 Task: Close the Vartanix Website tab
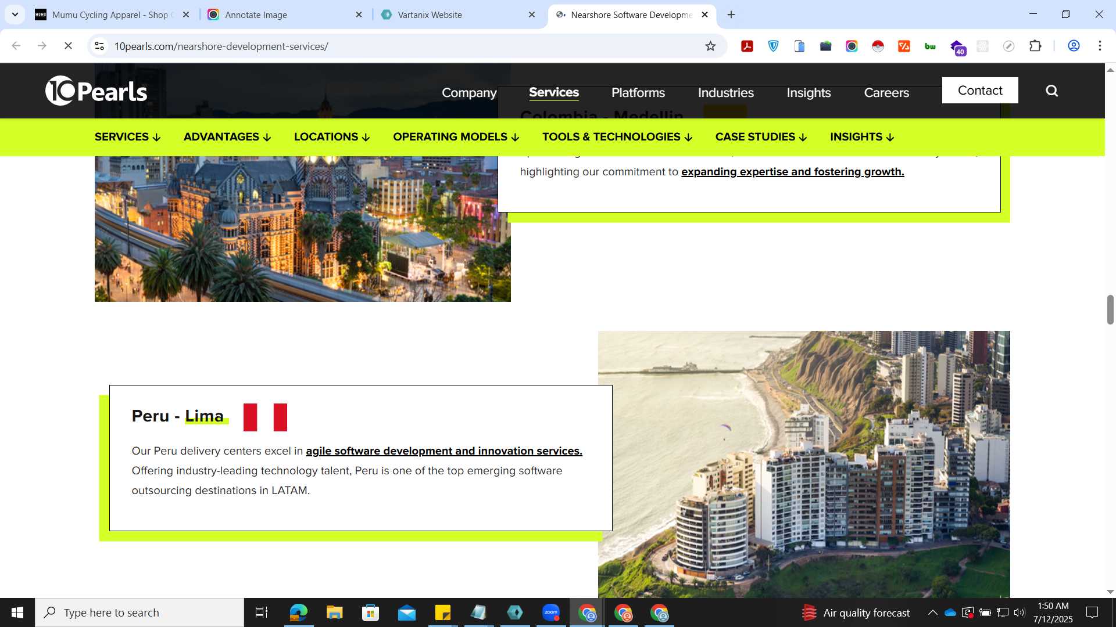[531, 15]
